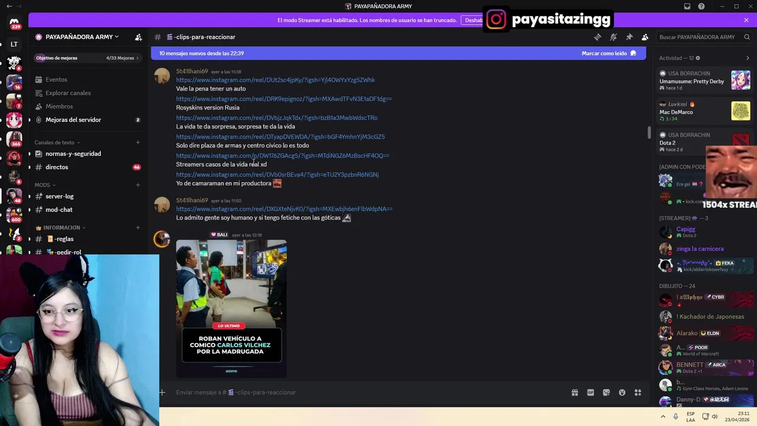The width and height of the screenshot is (757, 426).
Task: Open the inbox icon in title bar
Action: (687, 7)
